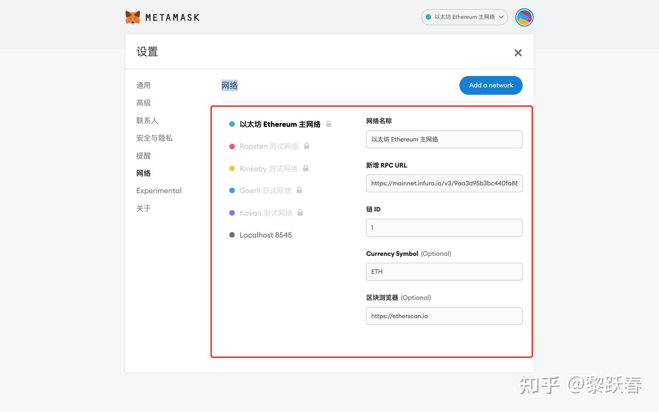Click the lock icon beside Kovan 测试网络
The width and height of the screenshot is (659, 412).
(x=300, y=212)
